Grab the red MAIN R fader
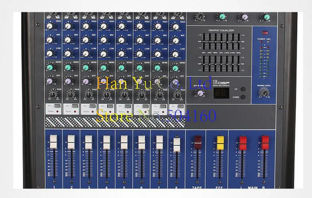 coord(265,143)
